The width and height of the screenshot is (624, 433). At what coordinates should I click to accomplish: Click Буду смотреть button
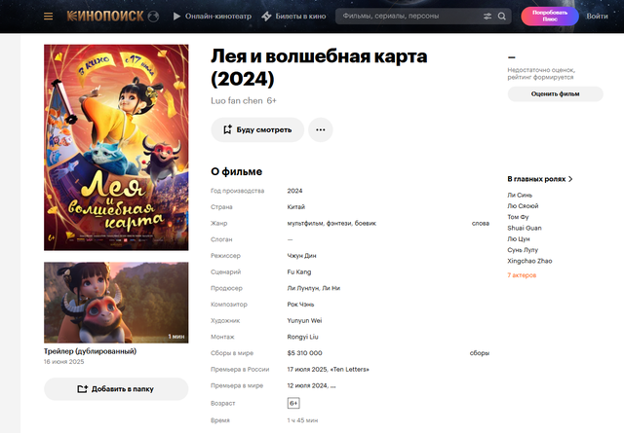pos(257,129)
